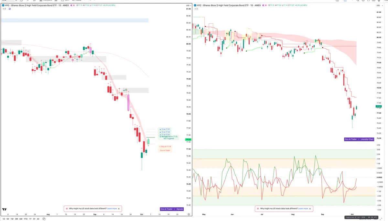Click the 77.27 current price tag, right chart
388x221 pixels.
point(379,106)
